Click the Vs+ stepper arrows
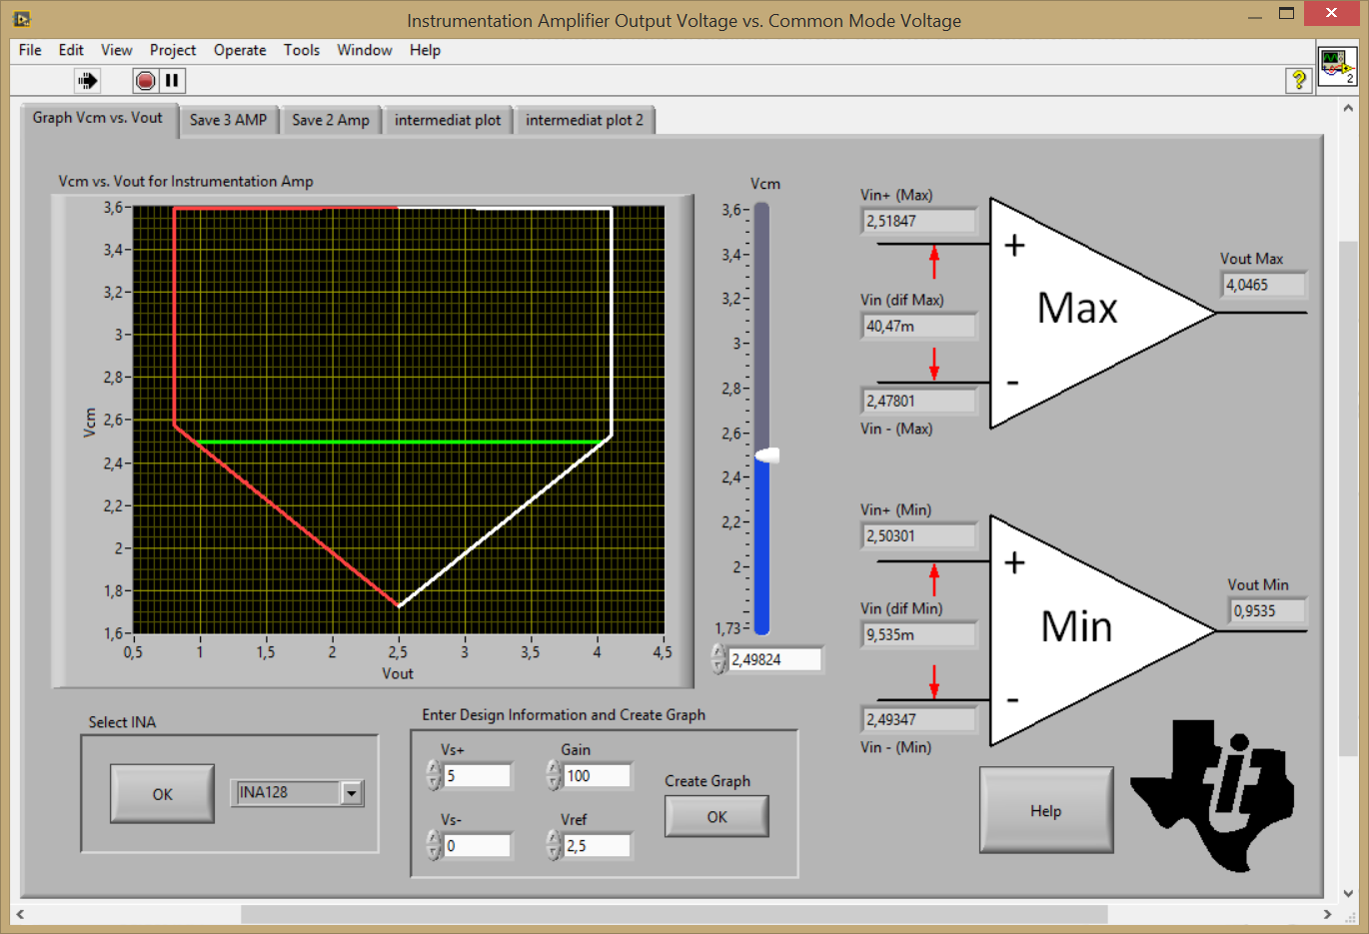This screenshot has width=1369, height=934. (x=434, y=775)
